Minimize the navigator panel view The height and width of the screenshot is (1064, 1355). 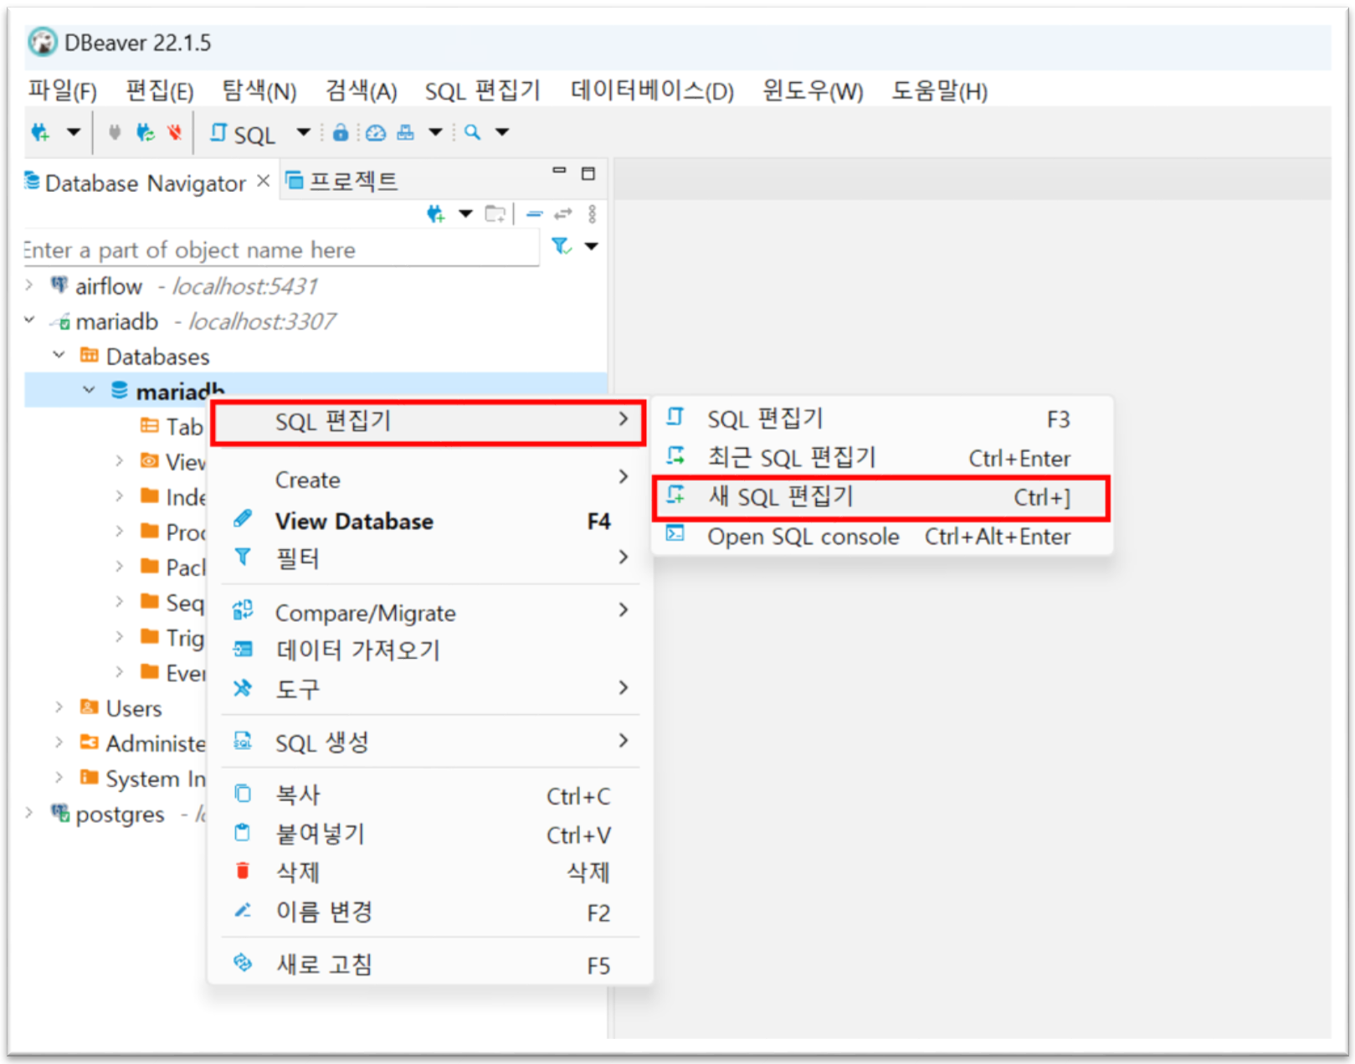[x=559, y=171]
